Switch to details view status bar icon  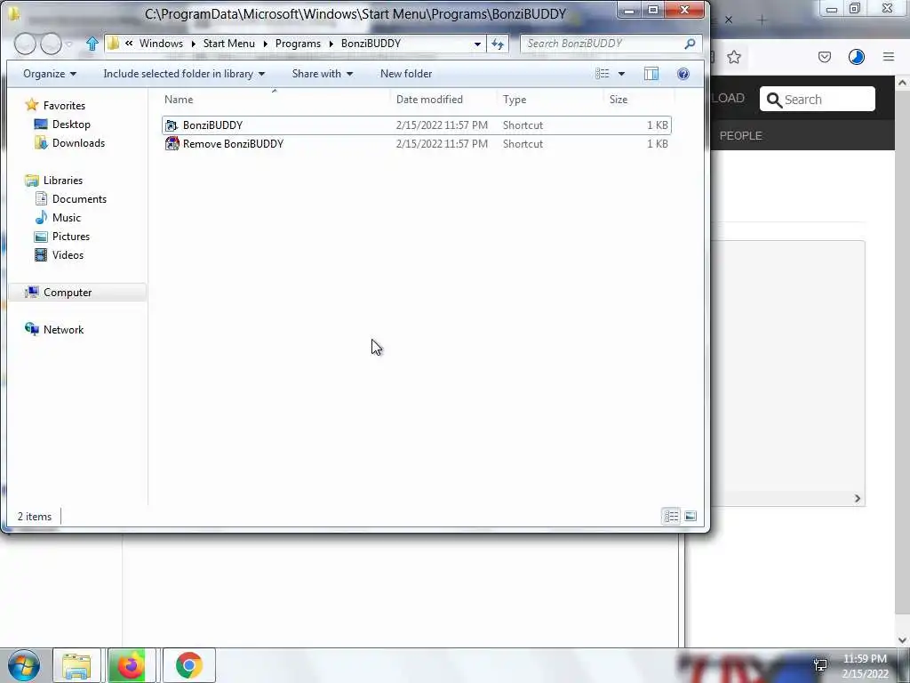point(671,517)
